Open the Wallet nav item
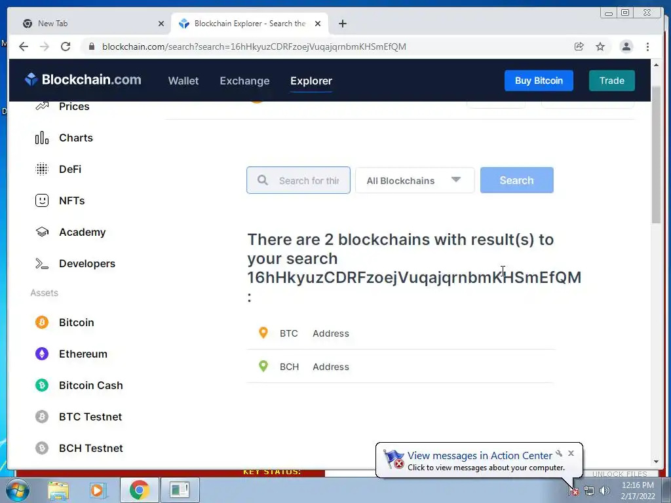 (183, 81)
